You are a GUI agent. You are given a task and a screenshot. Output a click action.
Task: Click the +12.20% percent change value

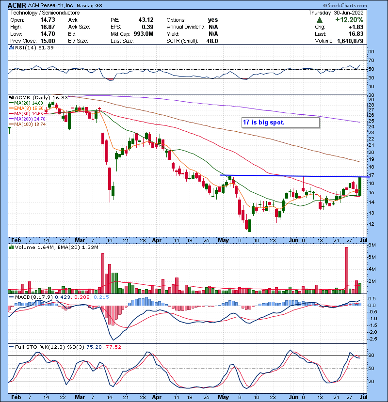pos(349,20)
